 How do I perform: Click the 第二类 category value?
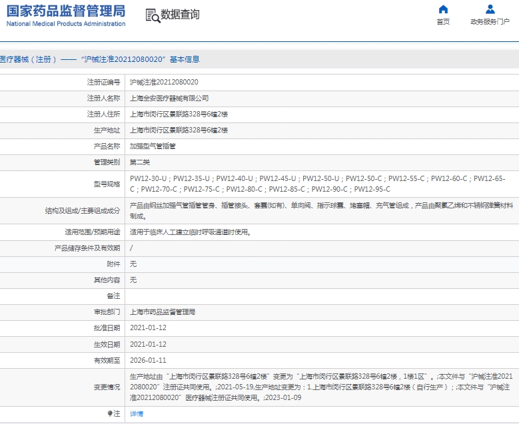pos(140,162)
